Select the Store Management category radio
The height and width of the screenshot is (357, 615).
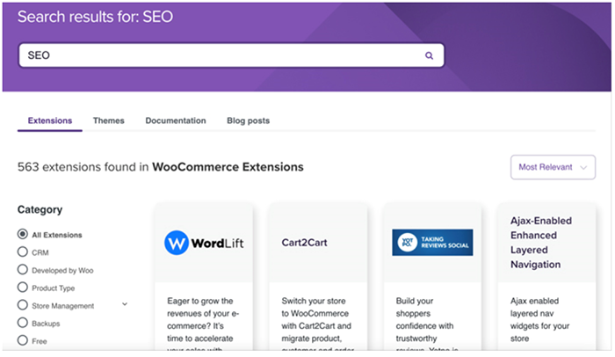22,305
